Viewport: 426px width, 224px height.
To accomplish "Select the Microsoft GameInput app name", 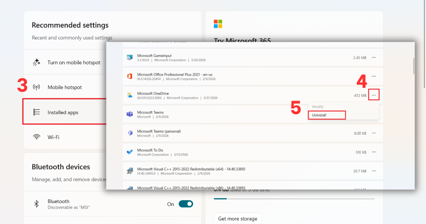I will coord(154,56).
